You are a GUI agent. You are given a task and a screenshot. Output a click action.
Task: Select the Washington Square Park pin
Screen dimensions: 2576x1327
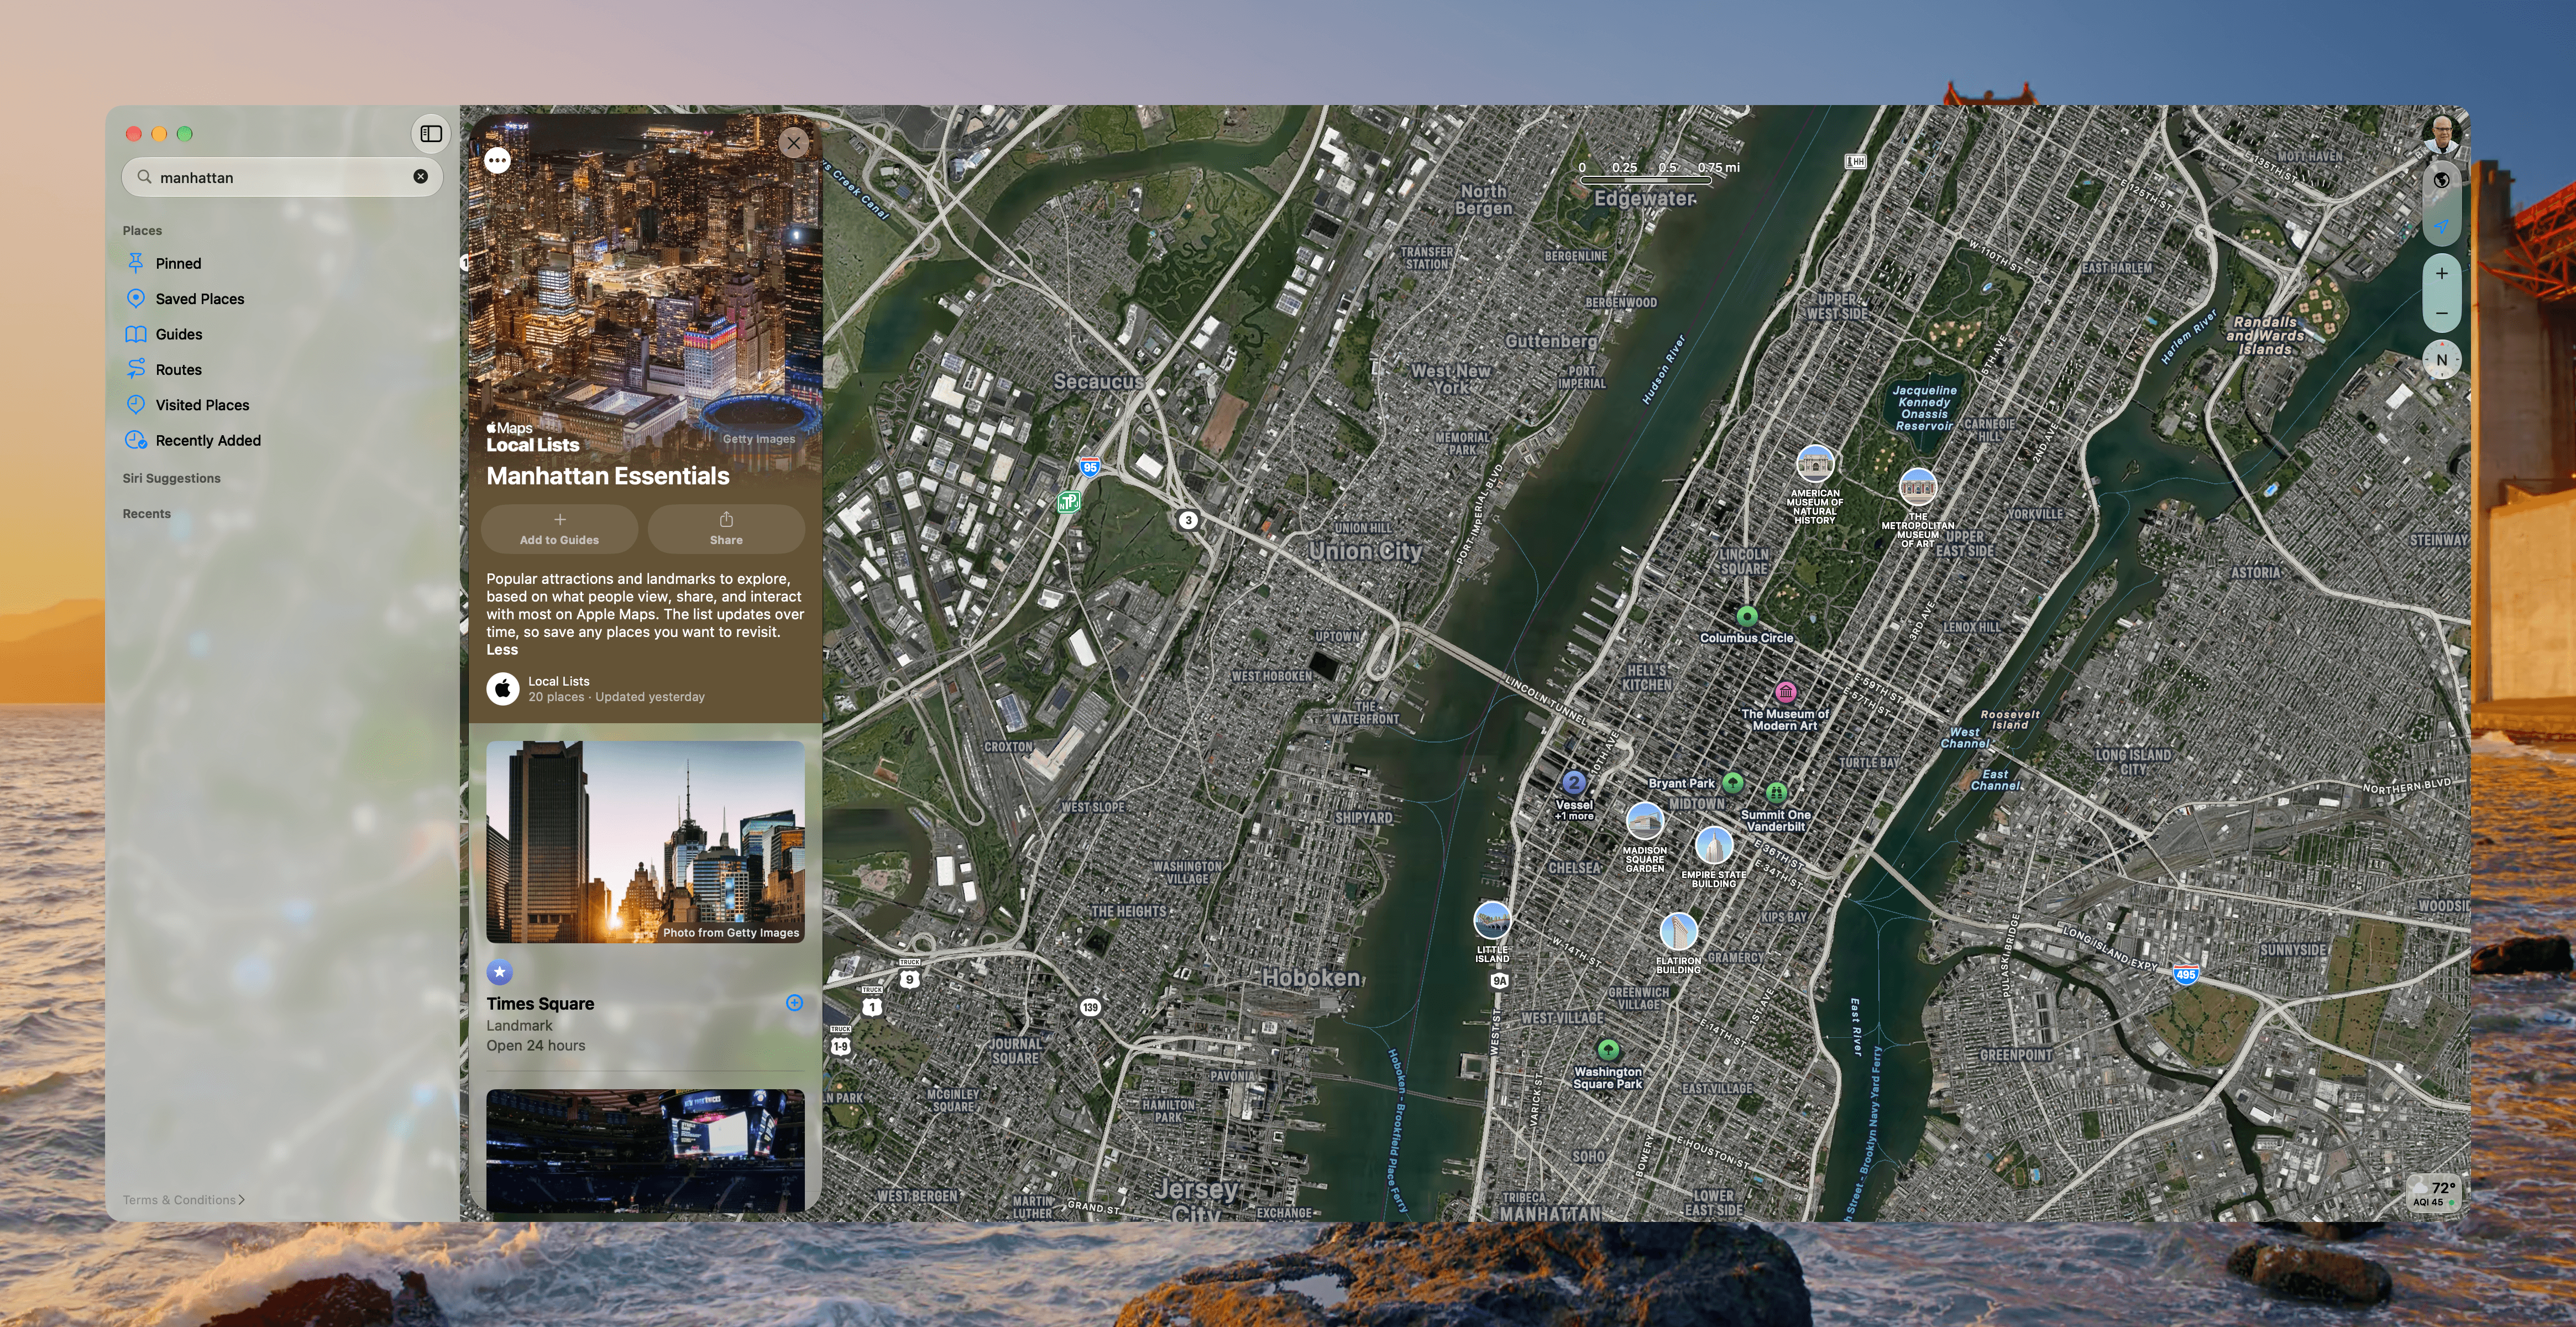click(1608, 1050)
